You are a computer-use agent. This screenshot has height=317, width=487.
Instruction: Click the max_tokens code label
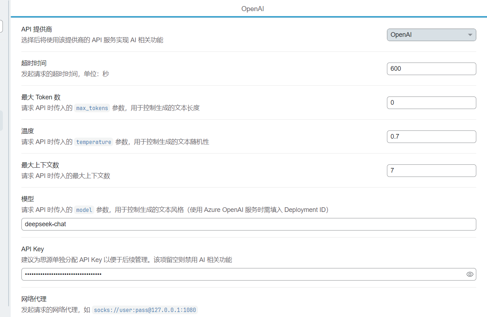pyautogui.click(x=92, y=108)
